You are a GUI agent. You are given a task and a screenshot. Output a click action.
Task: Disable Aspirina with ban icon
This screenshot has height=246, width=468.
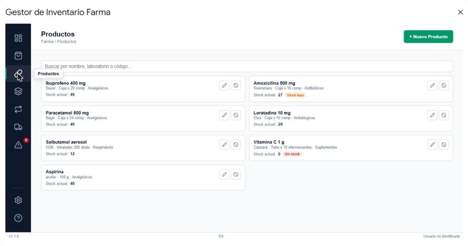[236, 174]
